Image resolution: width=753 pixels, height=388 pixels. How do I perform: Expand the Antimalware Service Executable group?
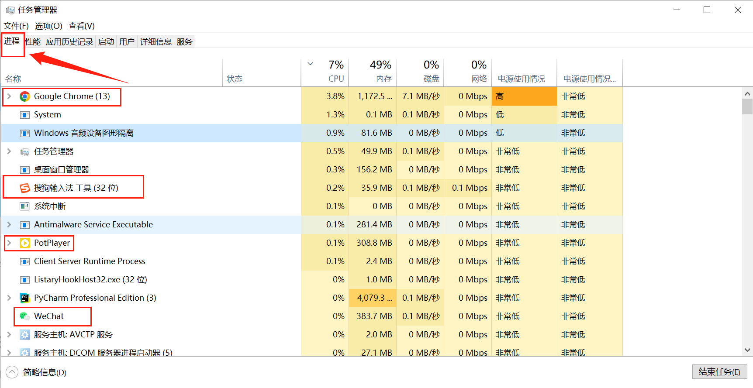[x=9, y=225]
